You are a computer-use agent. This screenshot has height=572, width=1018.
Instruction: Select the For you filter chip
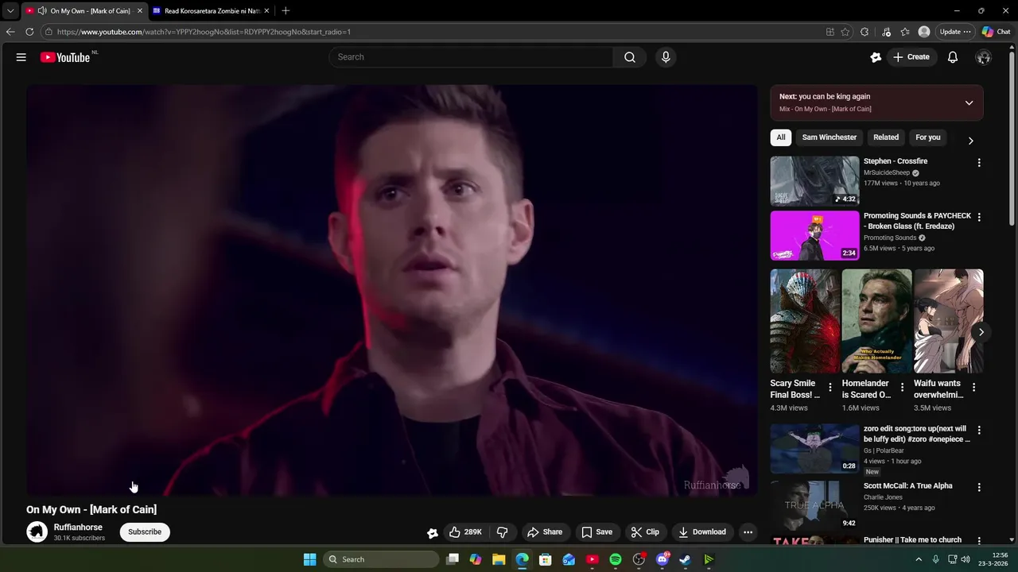pyautogui.click(x=928, y=137)
